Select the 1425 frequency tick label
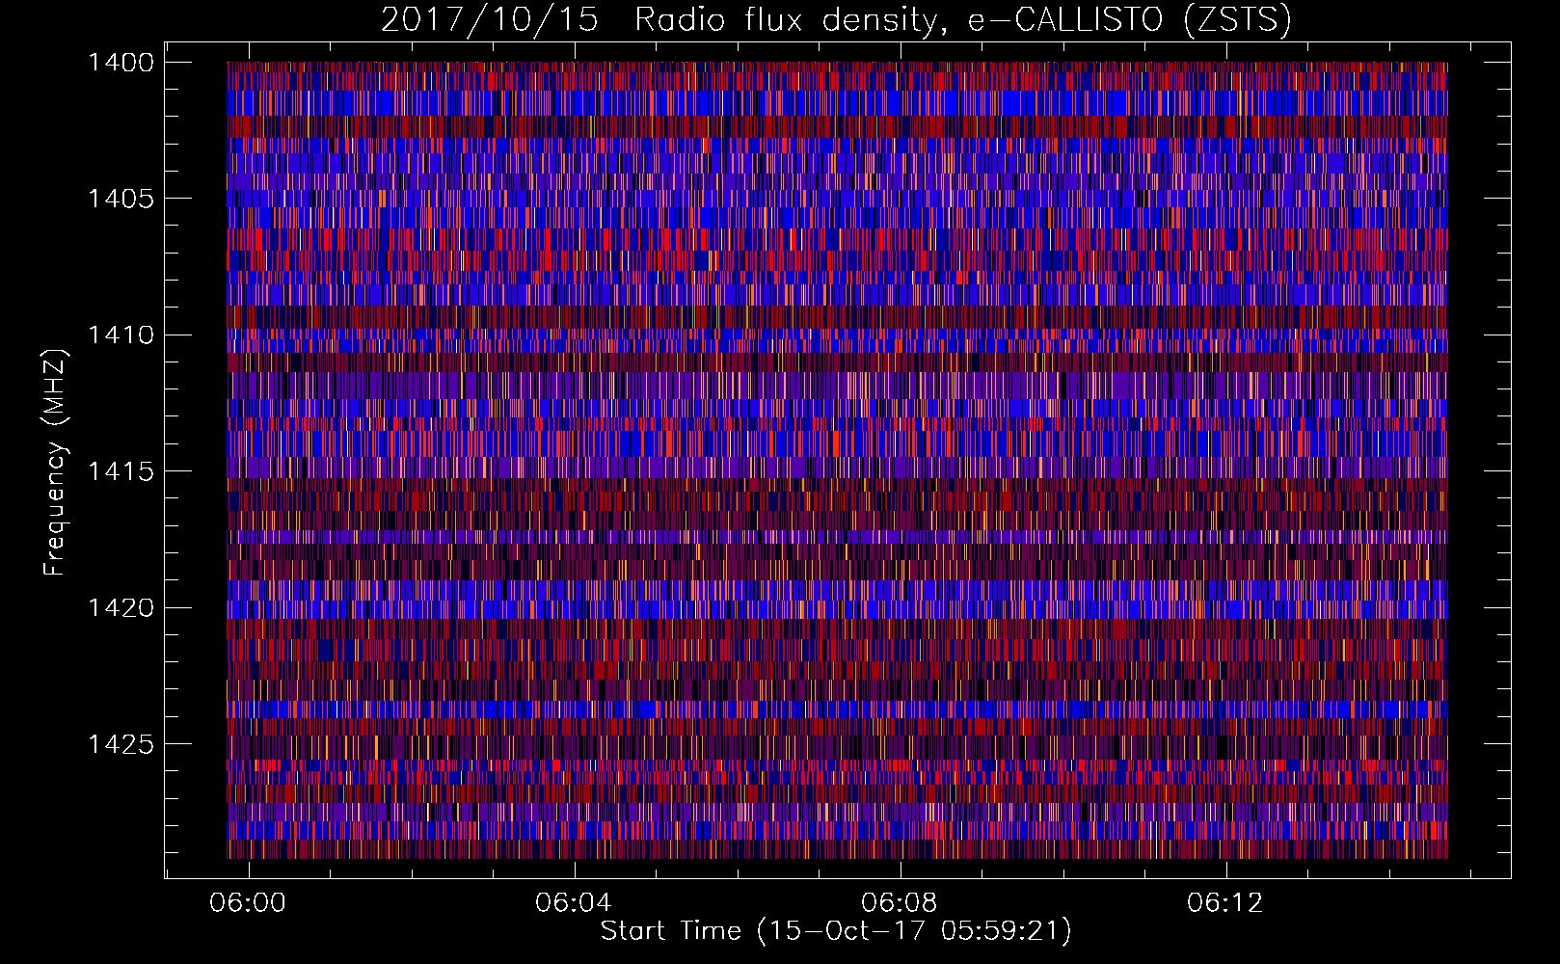The image size is (1560, 964). (x=121, y=744)
